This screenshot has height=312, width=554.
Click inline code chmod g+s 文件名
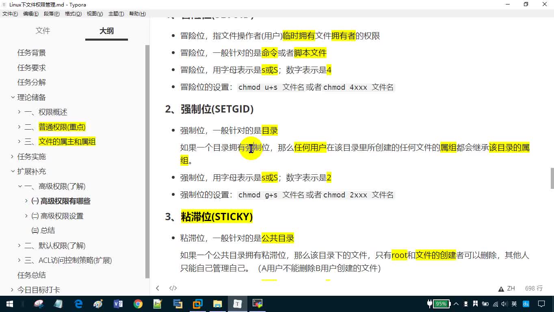point(271,195)
